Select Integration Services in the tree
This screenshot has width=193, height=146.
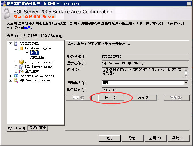click(37, 76)
